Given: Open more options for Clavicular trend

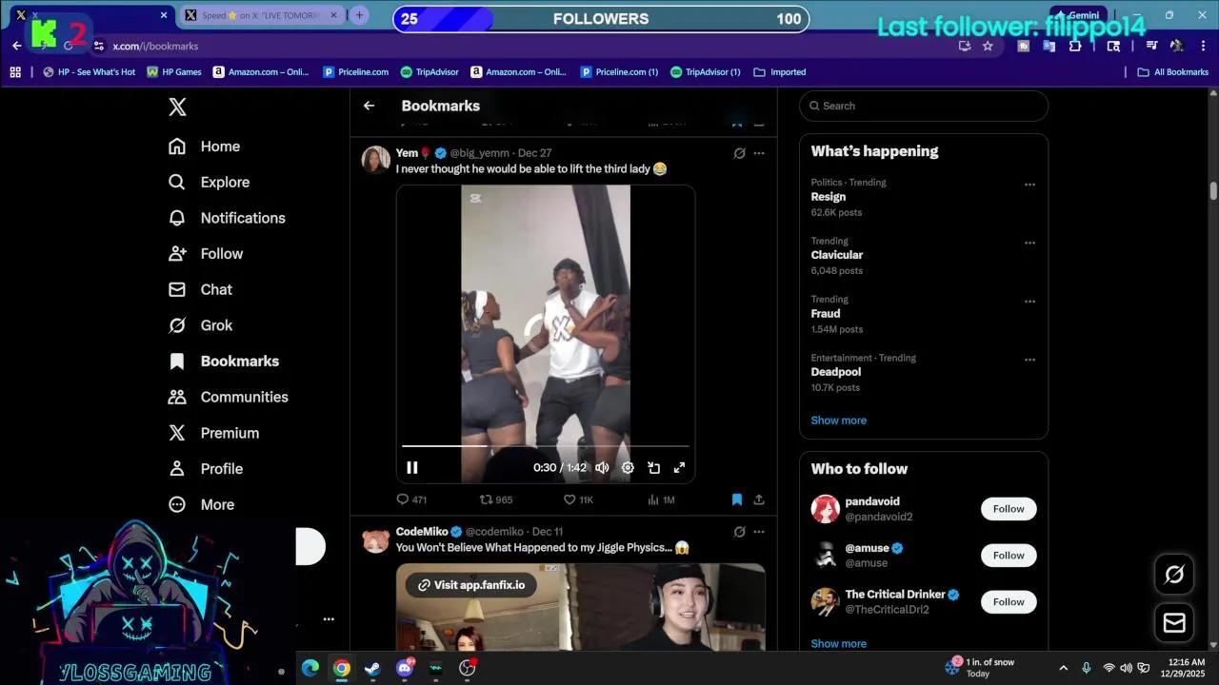Looking at the screenshot, I should 1029,244.
